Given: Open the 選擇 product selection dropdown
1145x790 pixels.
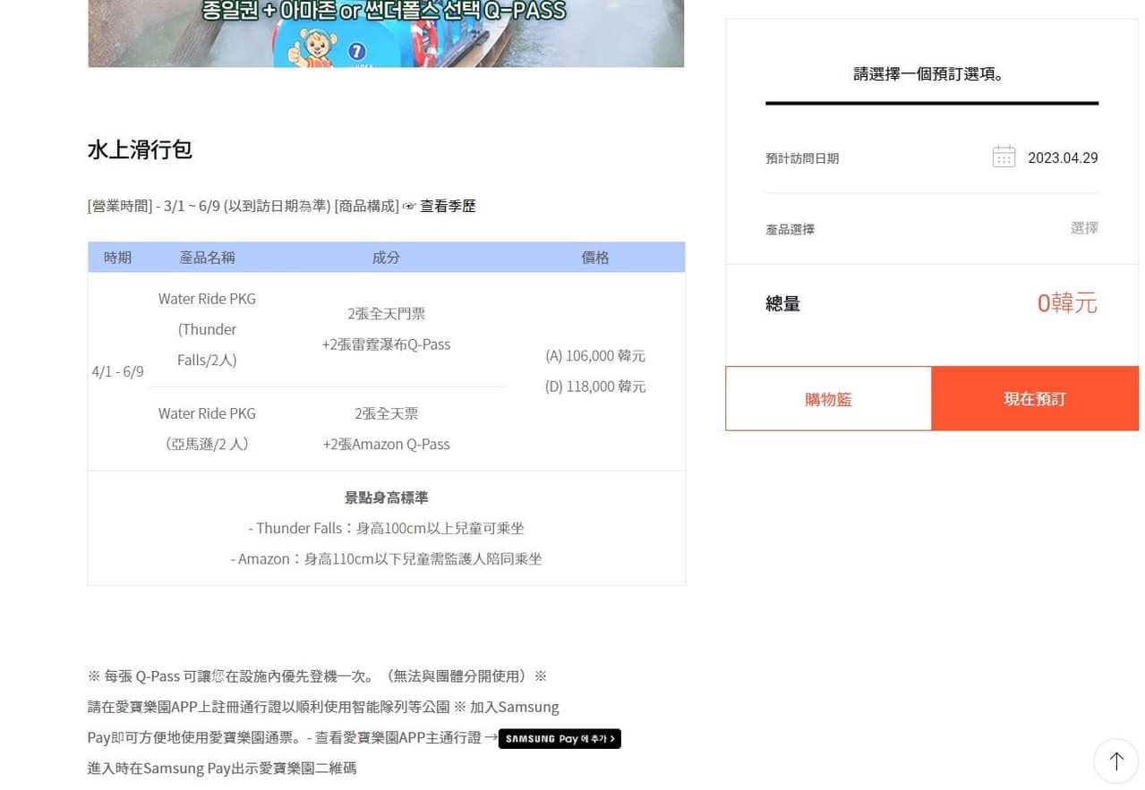Looking at the screenshot, I should (x=1084, y=228).
